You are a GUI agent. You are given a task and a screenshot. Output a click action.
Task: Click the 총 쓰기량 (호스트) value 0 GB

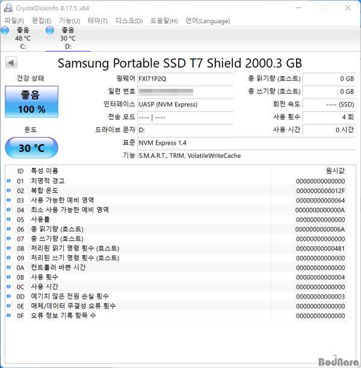click(x=329, y=91)
